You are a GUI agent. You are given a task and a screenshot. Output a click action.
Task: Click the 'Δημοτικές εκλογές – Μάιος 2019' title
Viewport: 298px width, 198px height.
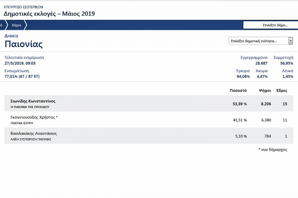click(x=49, y=13)
